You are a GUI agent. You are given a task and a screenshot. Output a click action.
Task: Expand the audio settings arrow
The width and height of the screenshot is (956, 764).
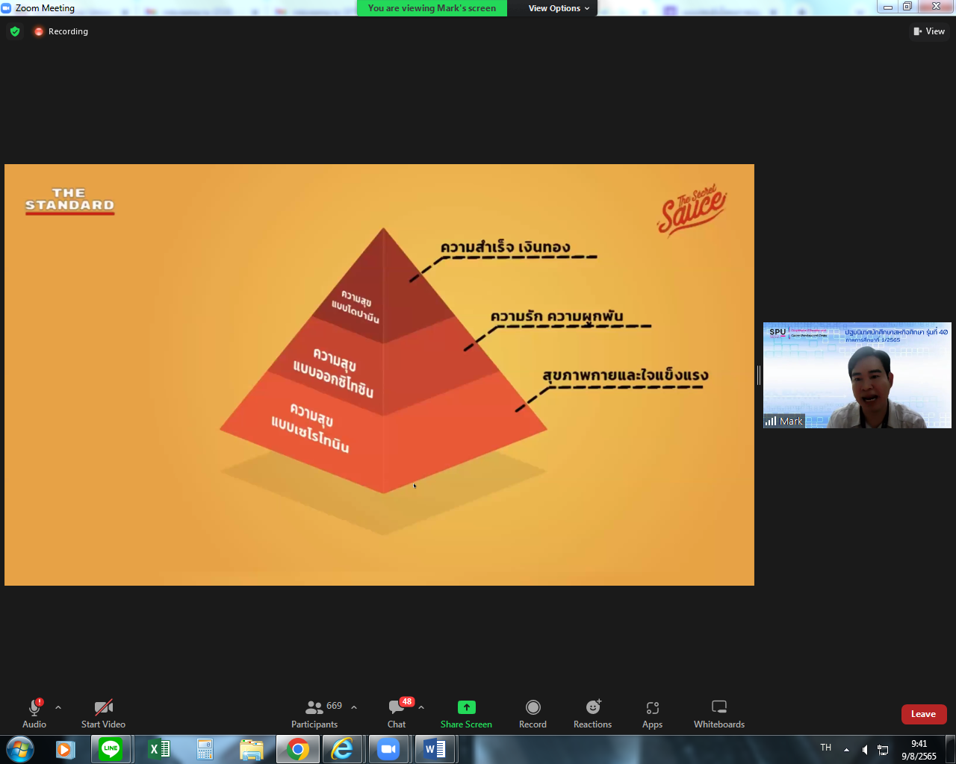[x=58, y=707]
